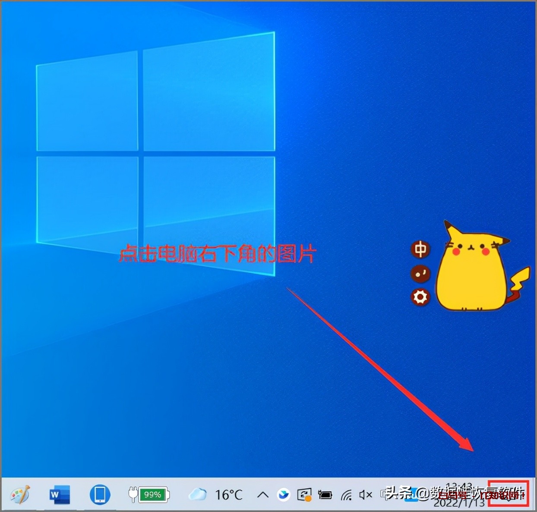The width and height of the screenshot is (537, 512).
Task: Toggle the floating 中 input mode button
Action: 420,250
